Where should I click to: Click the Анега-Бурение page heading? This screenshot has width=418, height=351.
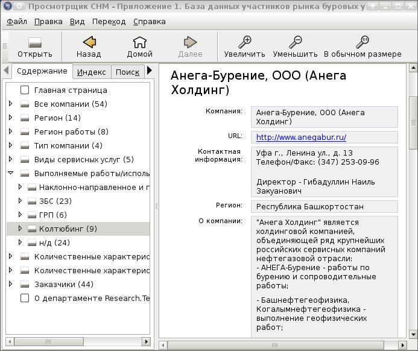[258, 83]
